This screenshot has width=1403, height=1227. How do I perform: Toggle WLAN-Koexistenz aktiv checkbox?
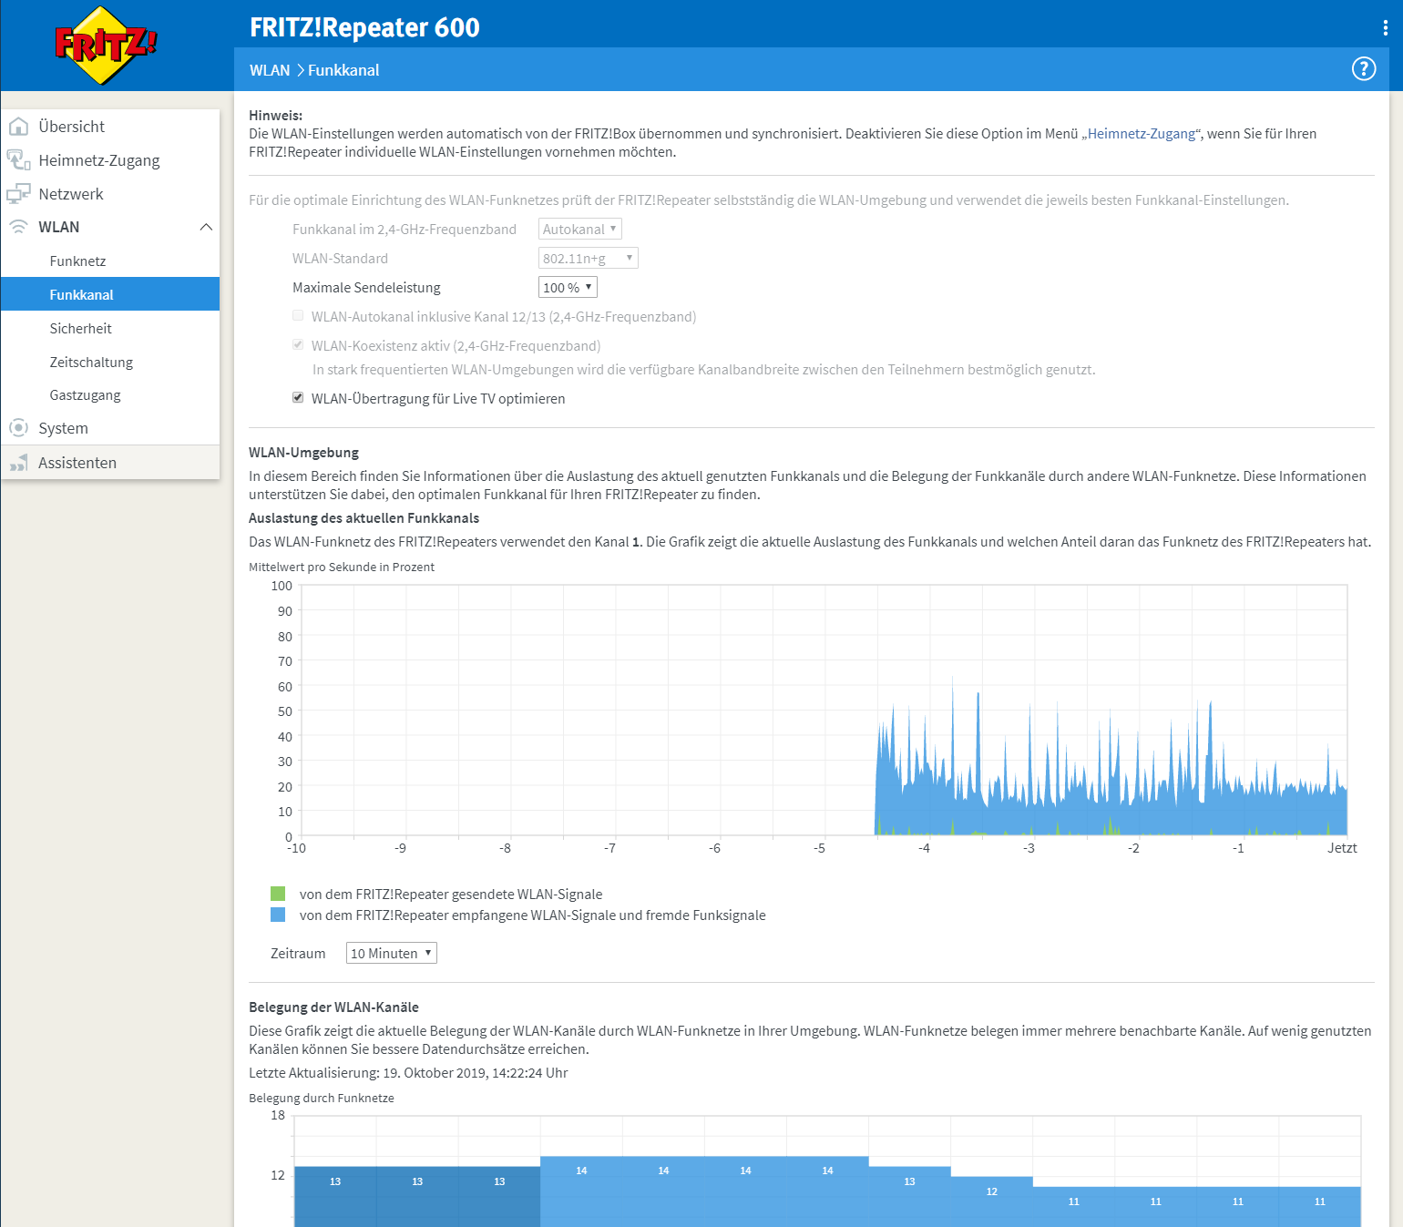(x=298, y=345)
